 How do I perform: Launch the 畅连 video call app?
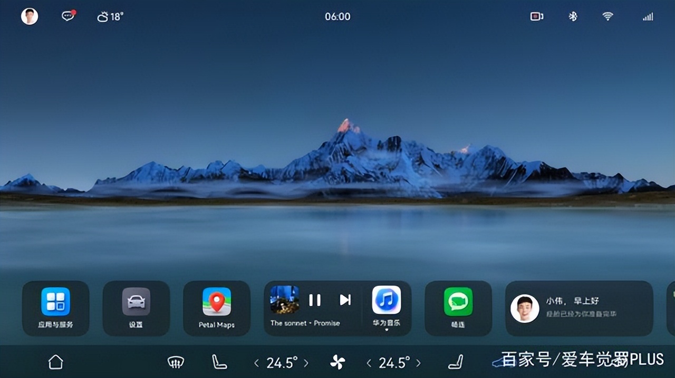458,308
